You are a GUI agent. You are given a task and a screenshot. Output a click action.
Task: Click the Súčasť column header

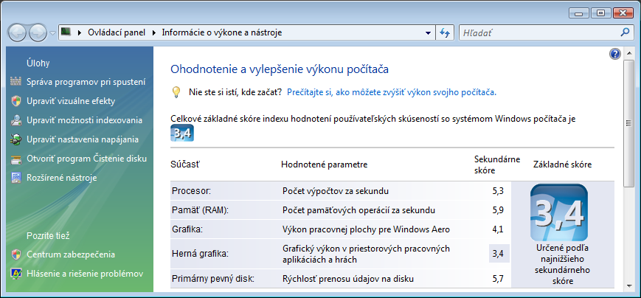185,164
